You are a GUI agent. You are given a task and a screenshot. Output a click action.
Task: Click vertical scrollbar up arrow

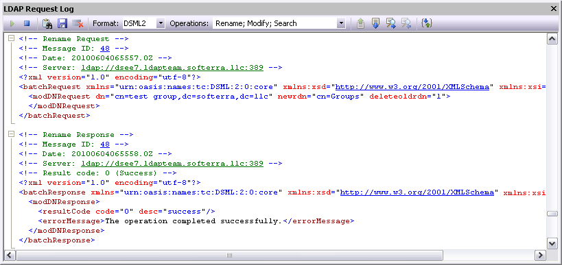(x=552, y=38)
